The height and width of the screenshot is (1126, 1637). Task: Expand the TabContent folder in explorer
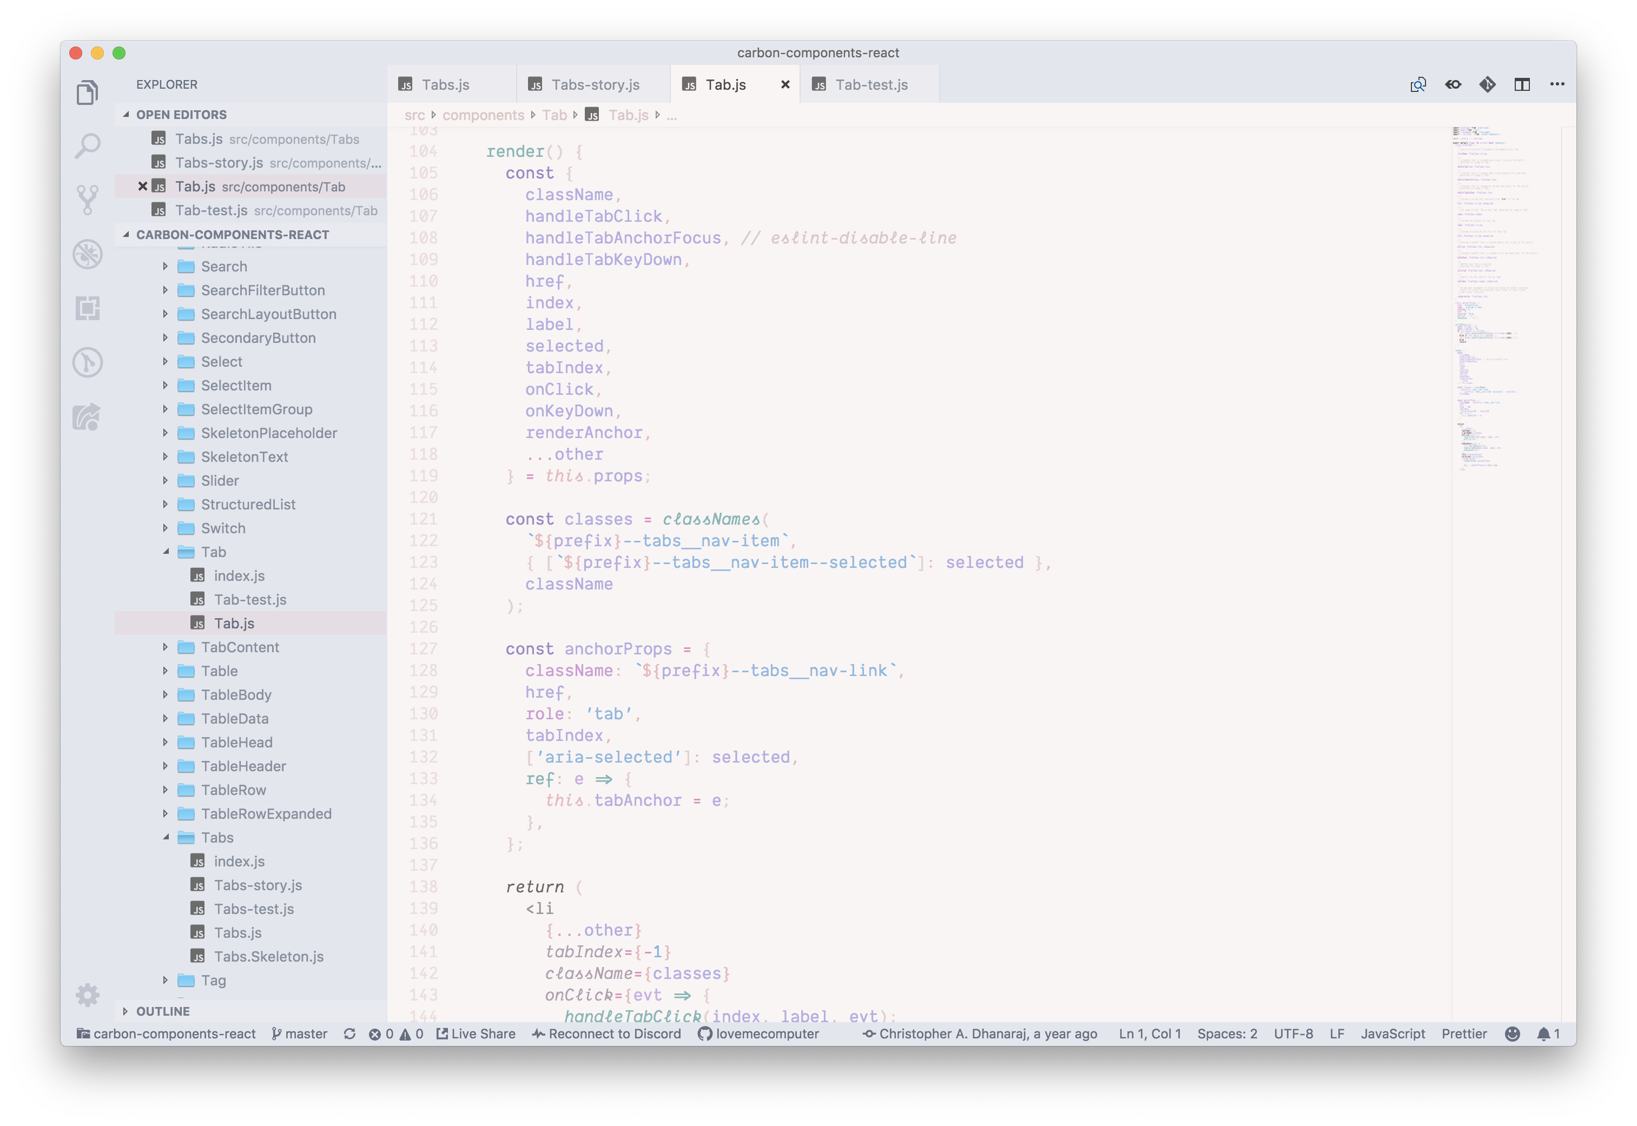pyautogui.click(x=163, y=646)
